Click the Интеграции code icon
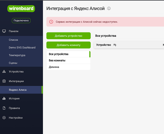The width and height of the screenshot is (164, 134). (4, 81)
